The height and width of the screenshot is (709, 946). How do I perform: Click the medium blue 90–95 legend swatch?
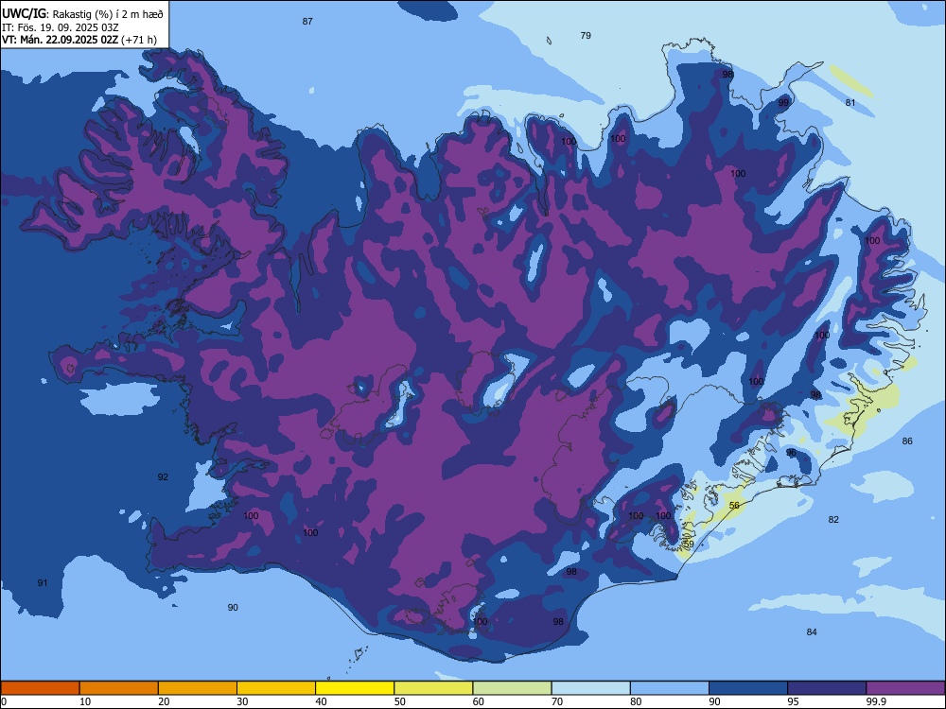748,688
